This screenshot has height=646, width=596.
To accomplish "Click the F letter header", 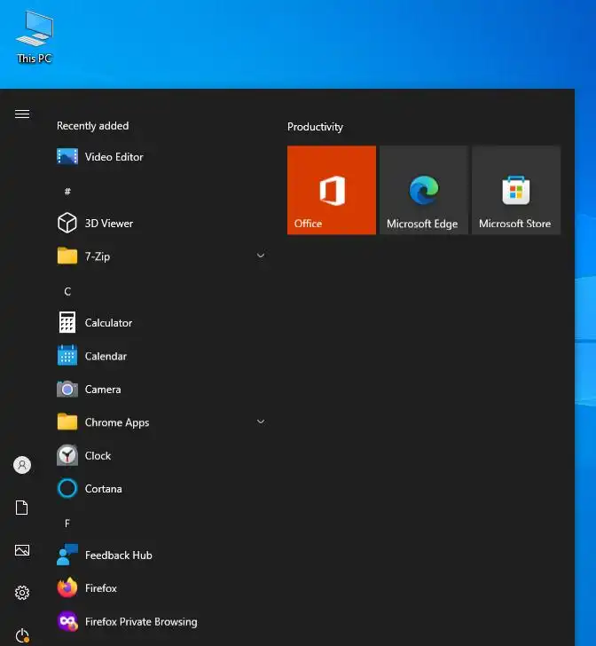I will click(x=67, y=524).
